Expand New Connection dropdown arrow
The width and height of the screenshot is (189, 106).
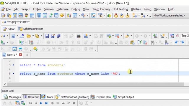[139, 15]
